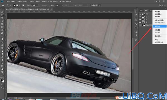The image size is (167, 100).
Task: Click the Home icon in options bar
Action: click(3, 6)
